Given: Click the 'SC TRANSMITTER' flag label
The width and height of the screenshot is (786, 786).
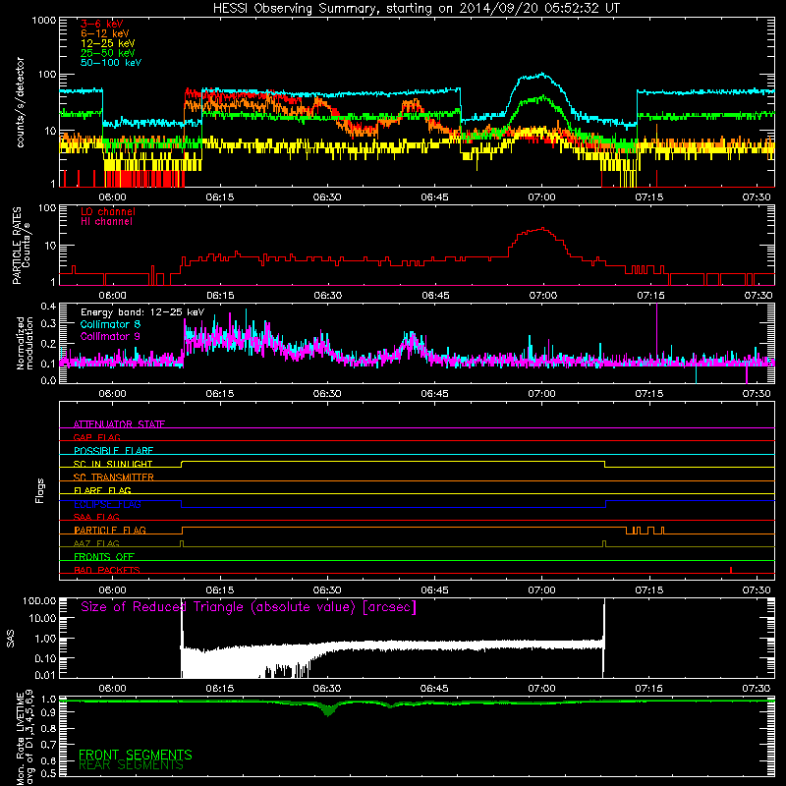Looking at the screenshot, I should (114, 477).
